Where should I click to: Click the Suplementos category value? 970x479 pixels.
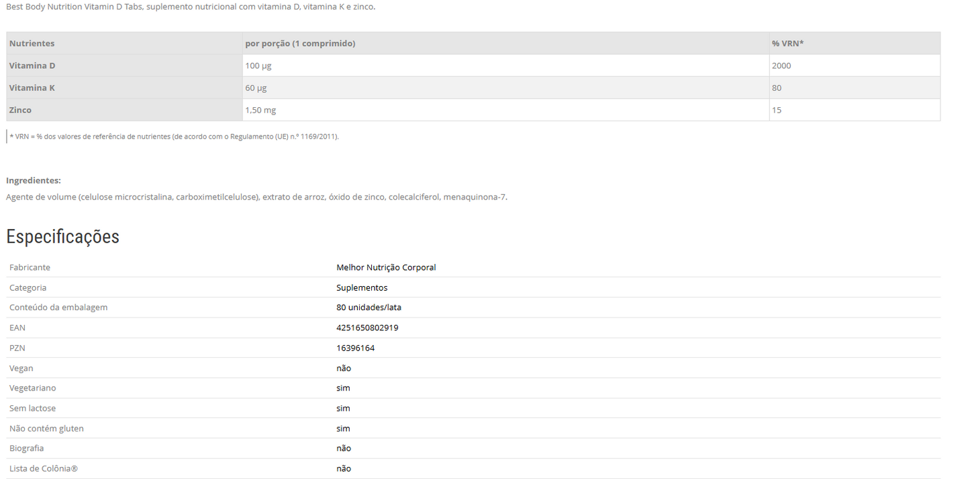362,287
